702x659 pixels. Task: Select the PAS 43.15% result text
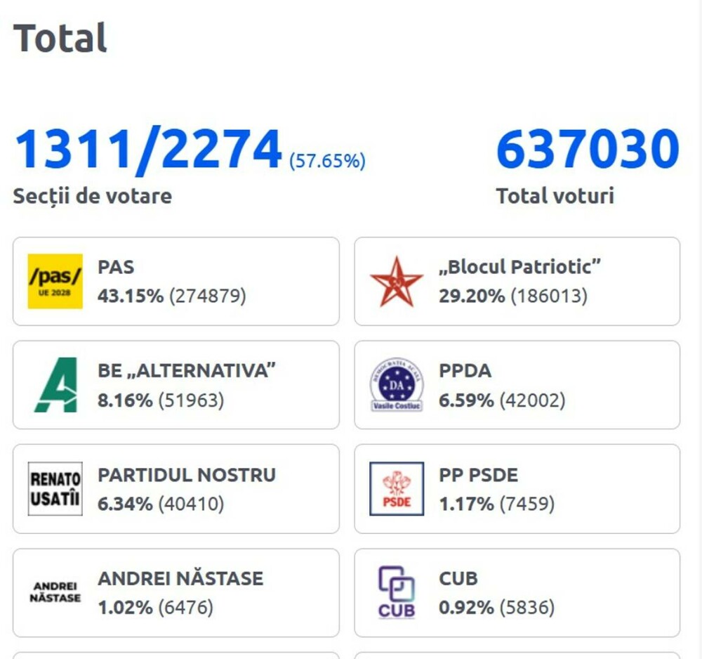pos(172,296)
